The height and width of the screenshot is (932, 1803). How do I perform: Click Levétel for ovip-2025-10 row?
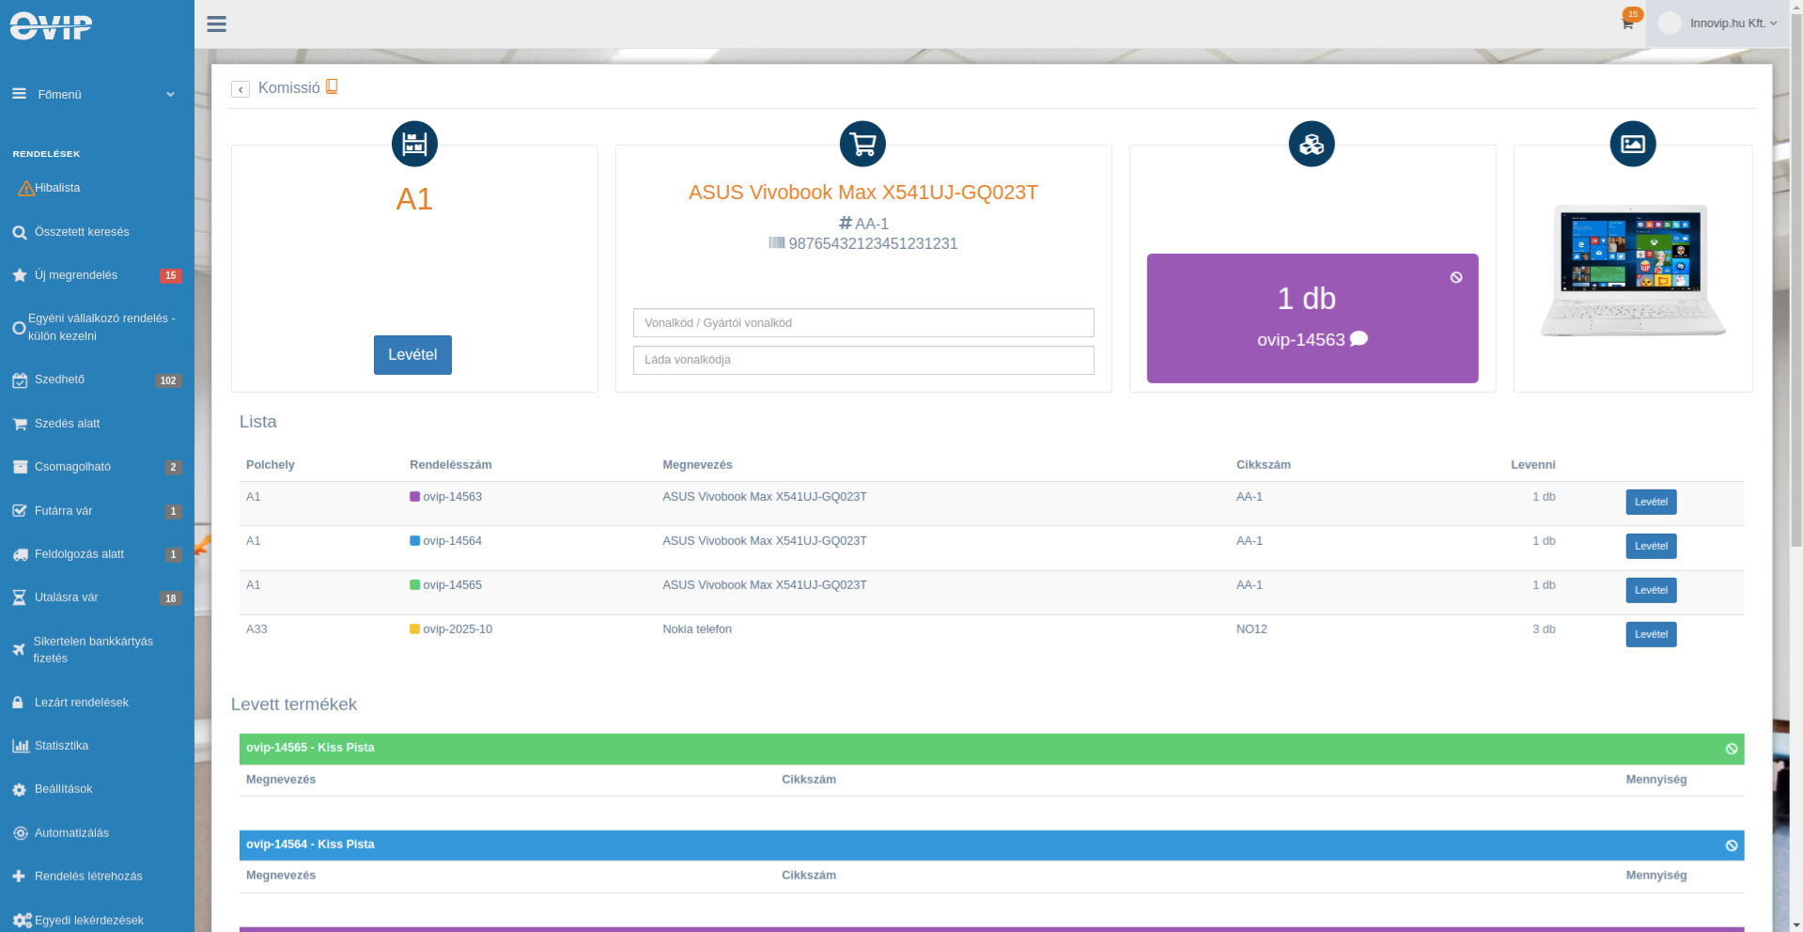pyautogui.click(x=1651, y=635)
